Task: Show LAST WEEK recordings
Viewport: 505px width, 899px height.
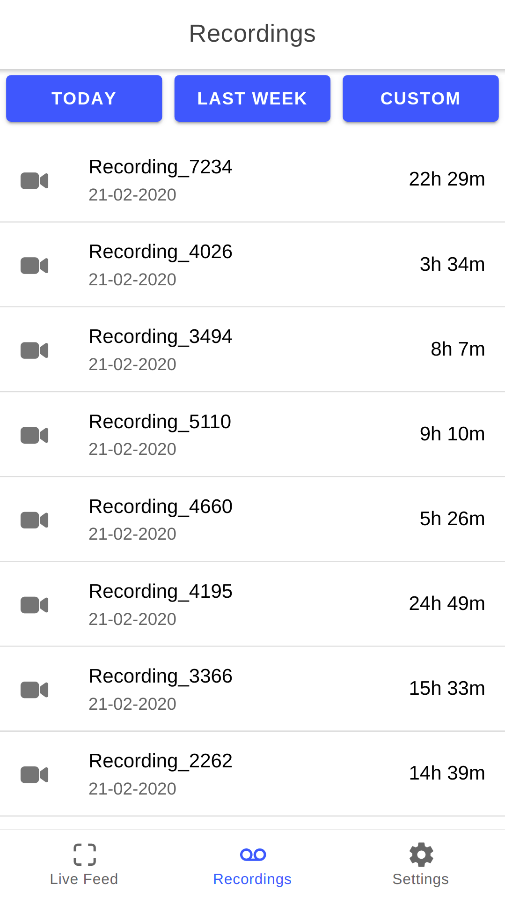Action: click(252, 98)
